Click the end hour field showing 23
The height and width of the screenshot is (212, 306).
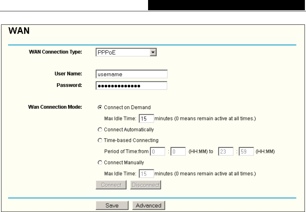pyautogui.click(x=226, y=151)
